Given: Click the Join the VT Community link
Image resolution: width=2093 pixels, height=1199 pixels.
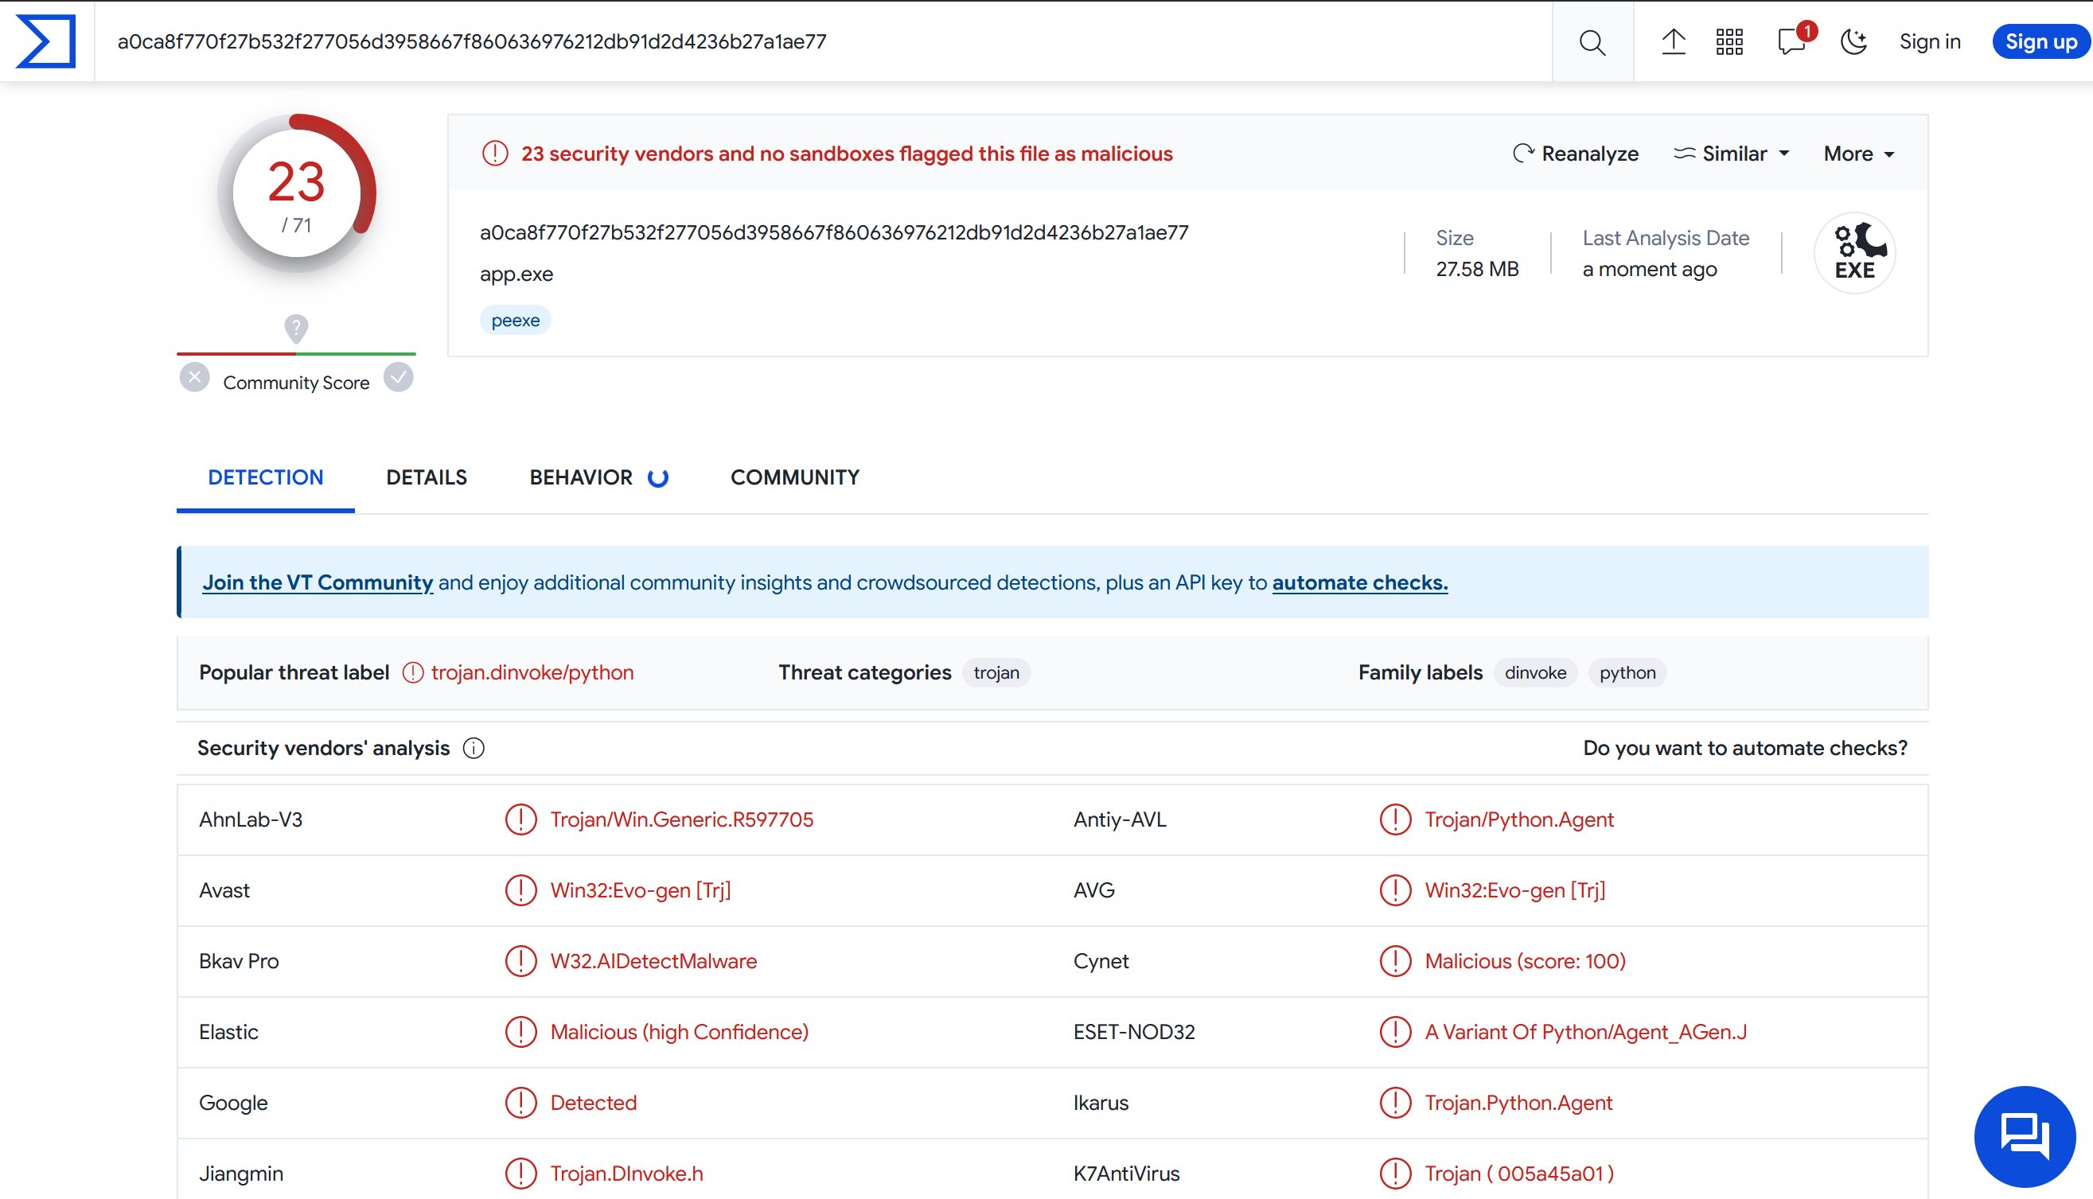Looking at the screenshot, I should point(317,583).
